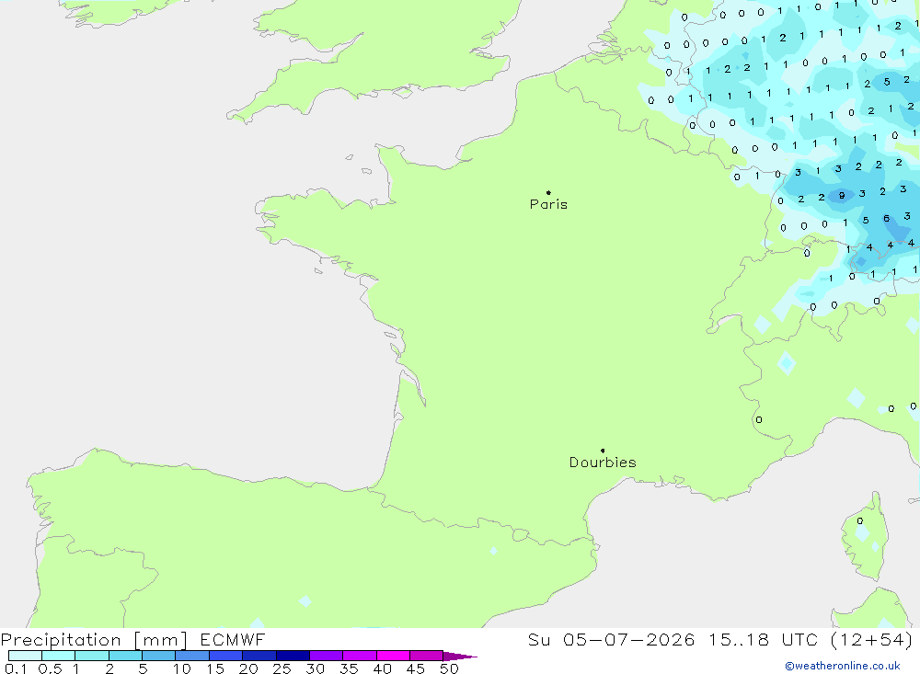The image size is (920, 674).
Task: Open the weatheronline.co.uk copyright link
Action: pyautogui.click(x=843, y=666)
